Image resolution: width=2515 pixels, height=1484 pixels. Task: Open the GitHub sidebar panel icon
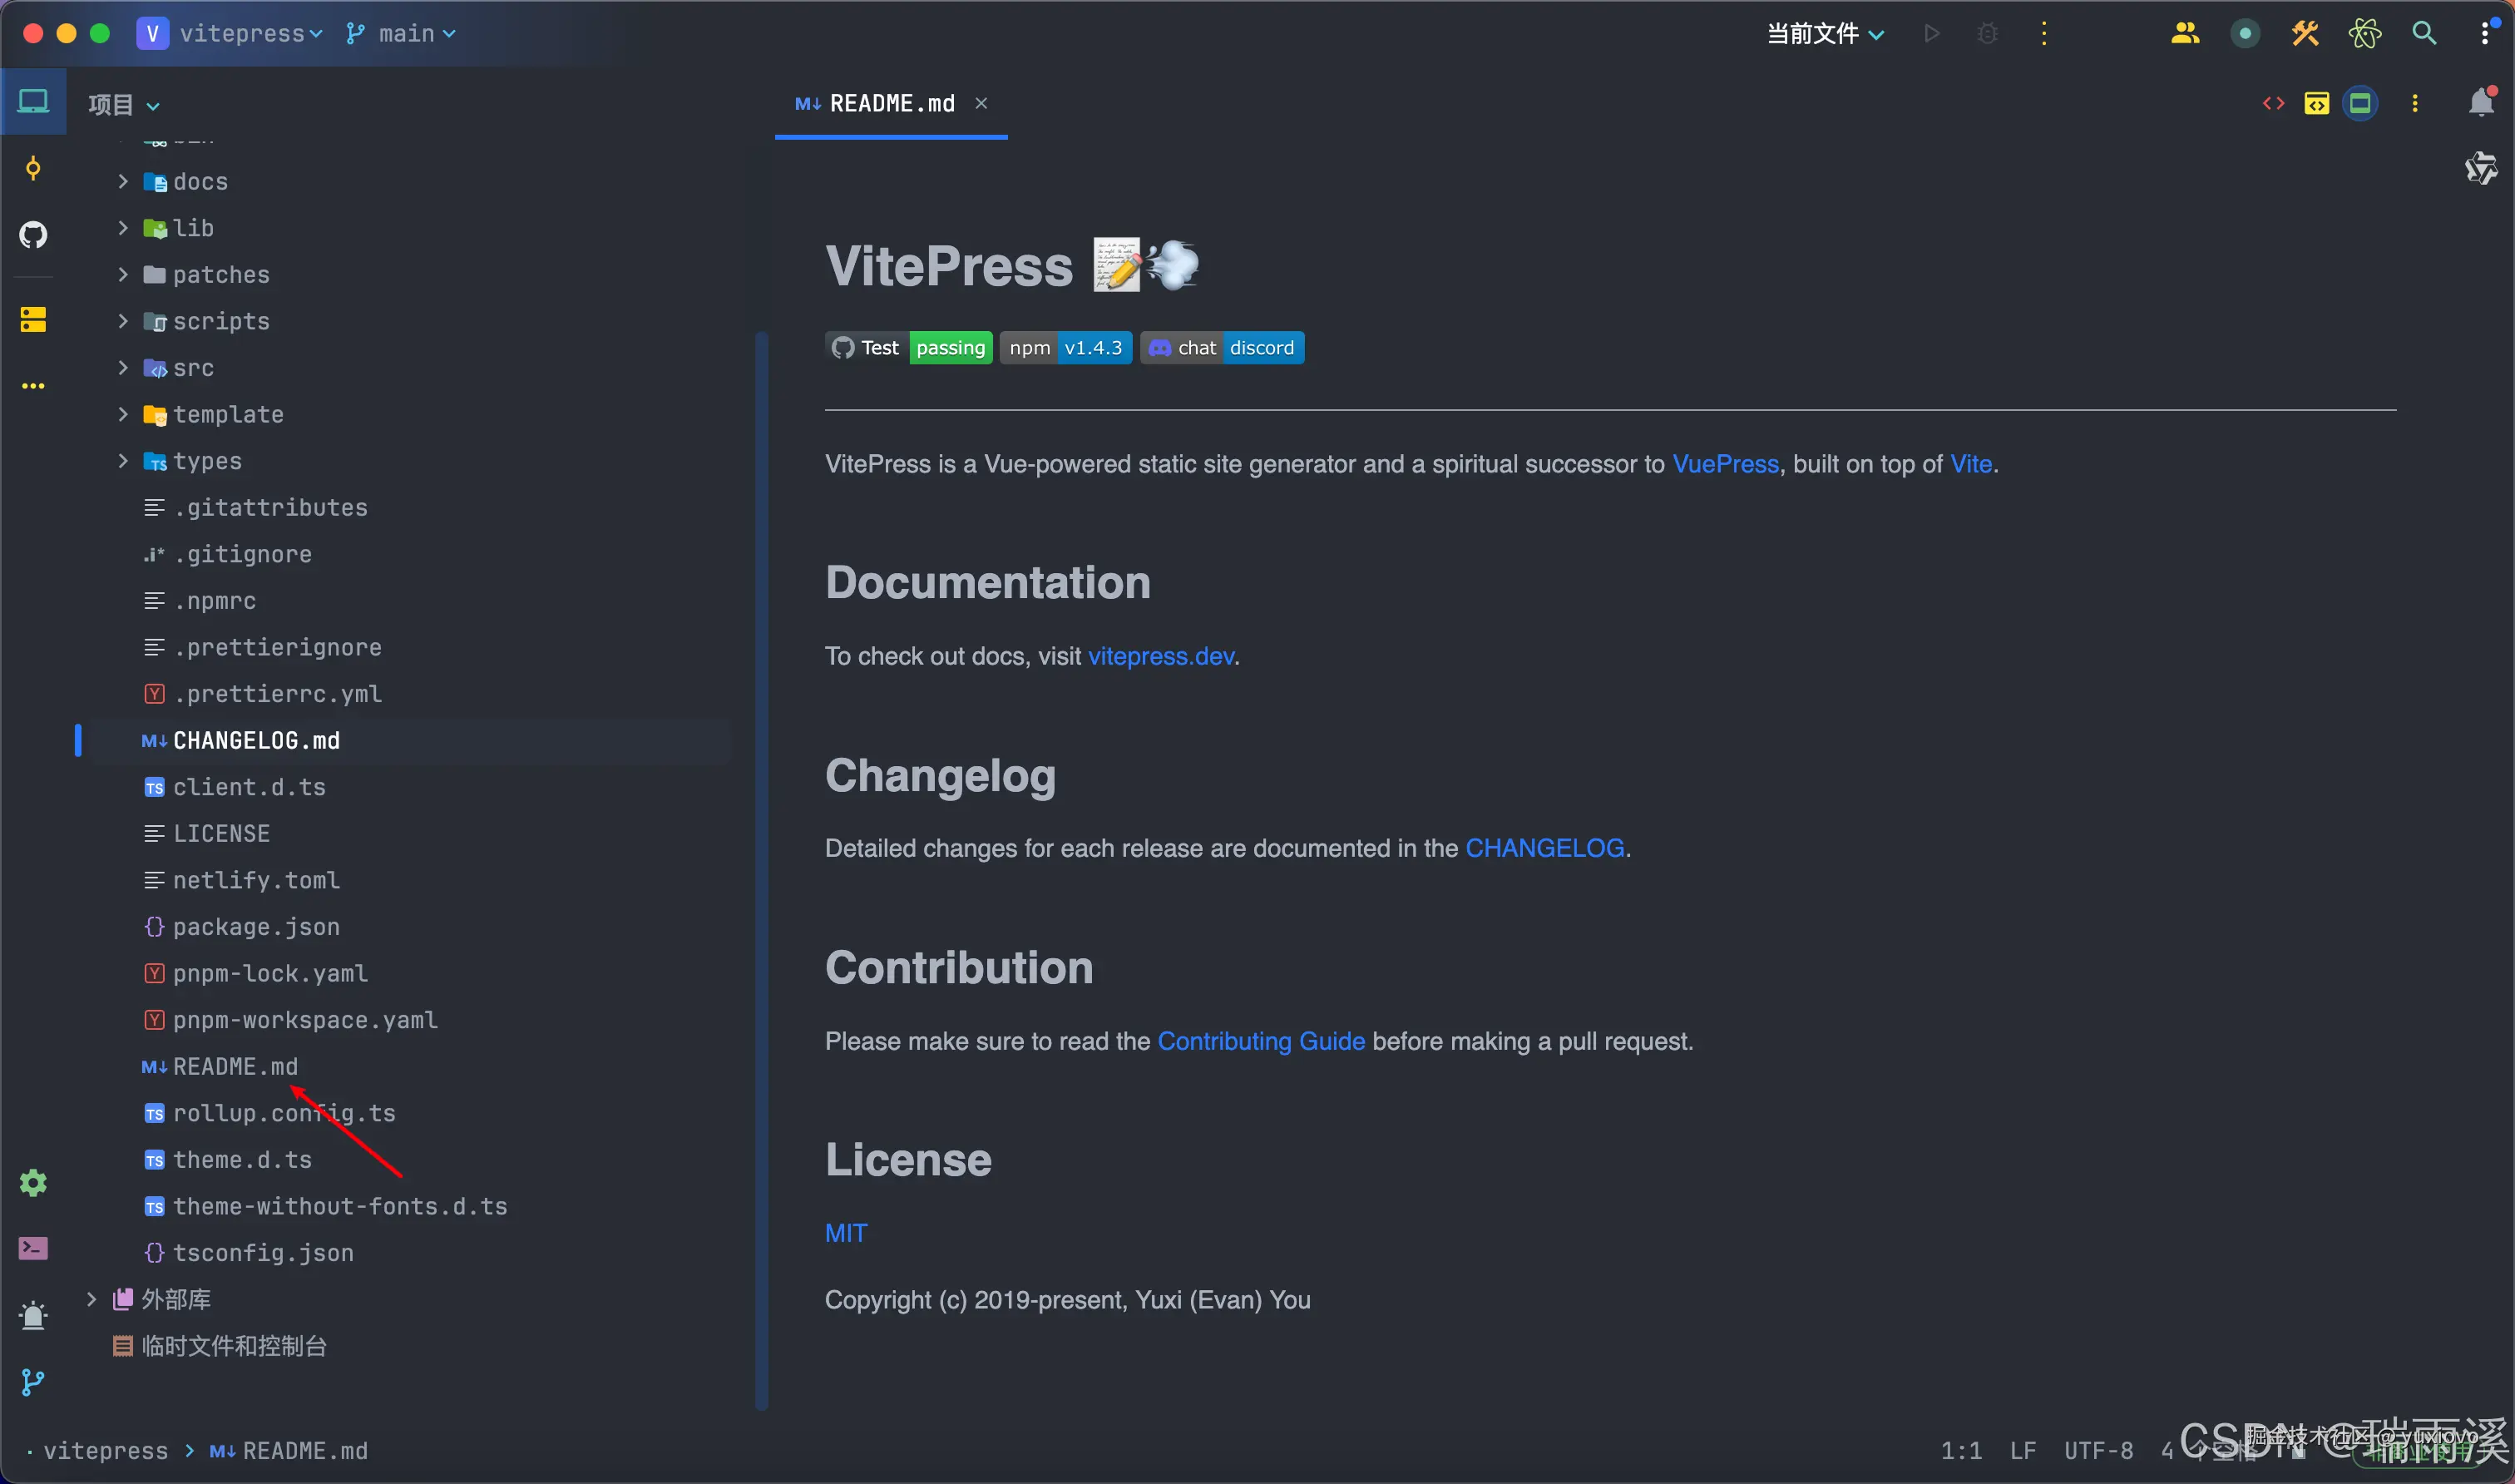33,236
